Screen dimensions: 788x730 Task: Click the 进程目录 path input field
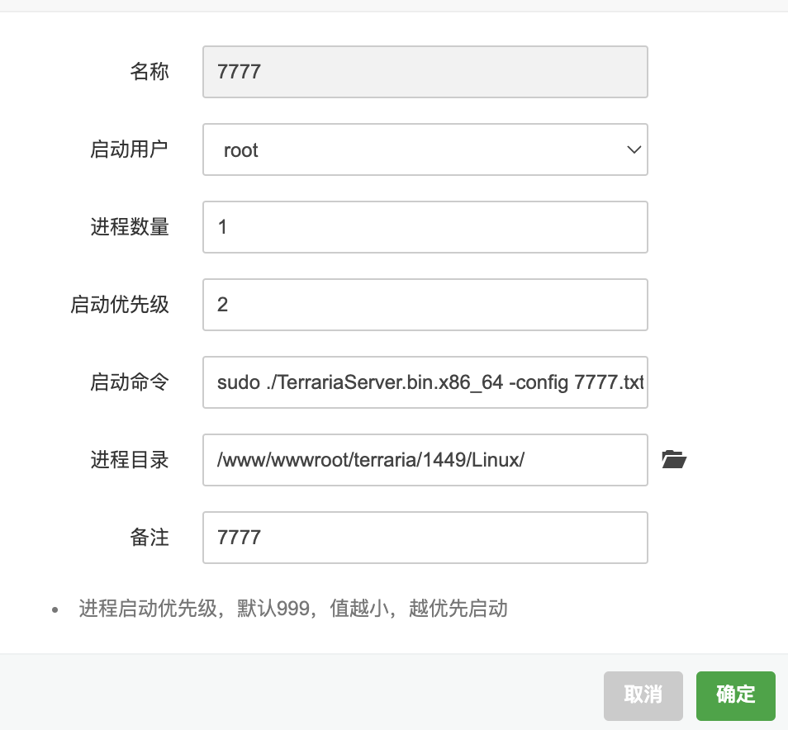425,460
